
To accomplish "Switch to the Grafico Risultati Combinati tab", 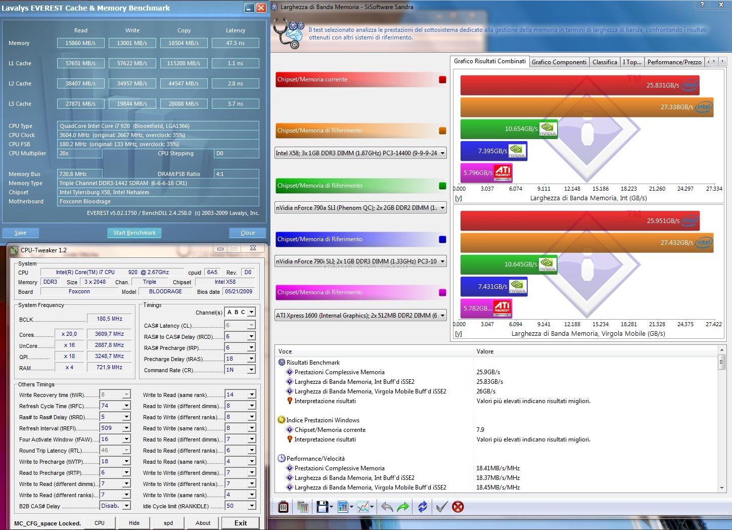I will point(490,61).
